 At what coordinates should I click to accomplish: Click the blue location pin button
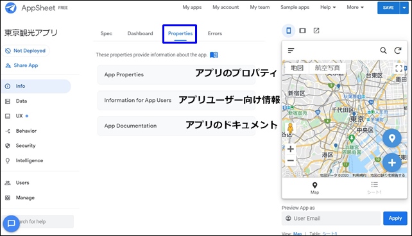pos(391,138)
